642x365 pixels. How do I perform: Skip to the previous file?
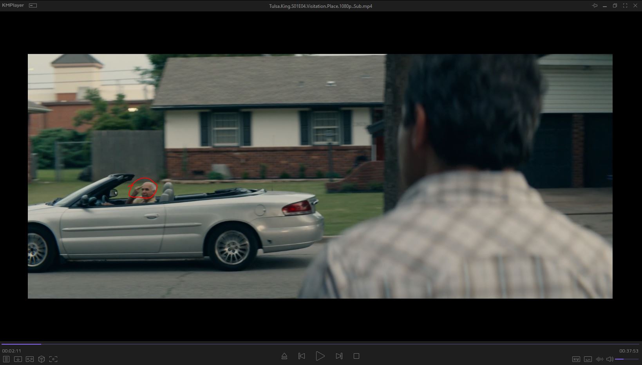click(x=302, y=356)
